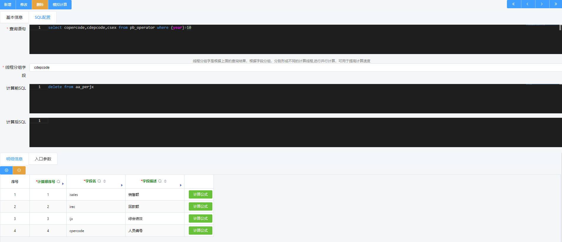Screen dimensions: 562x242
Task: Click the query editor vertical scrollbar
Action: tap(560, 27)
